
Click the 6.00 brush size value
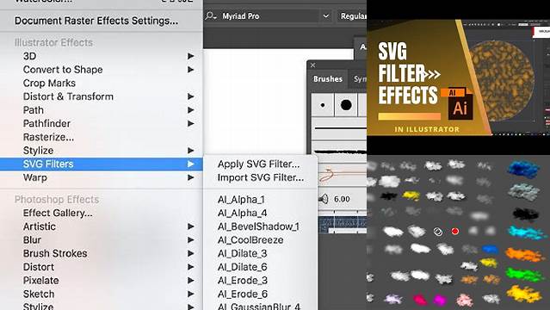342,200
